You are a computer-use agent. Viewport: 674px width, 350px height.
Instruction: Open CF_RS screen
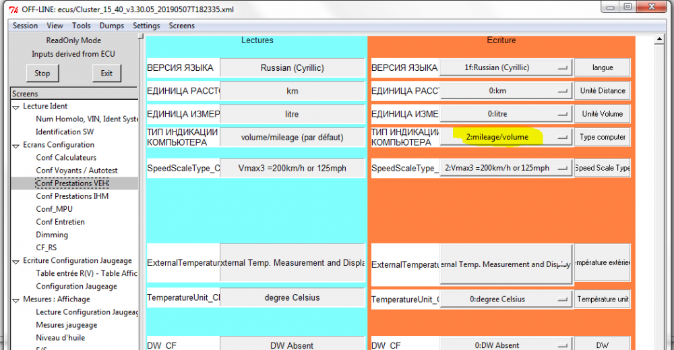tap(46, 247)
